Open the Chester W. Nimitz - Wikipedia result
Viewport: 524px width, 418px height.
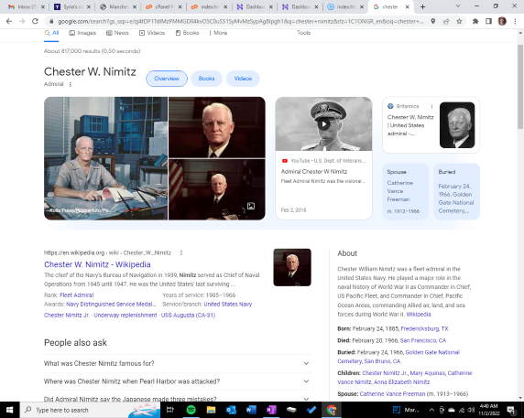pos(97,264)
